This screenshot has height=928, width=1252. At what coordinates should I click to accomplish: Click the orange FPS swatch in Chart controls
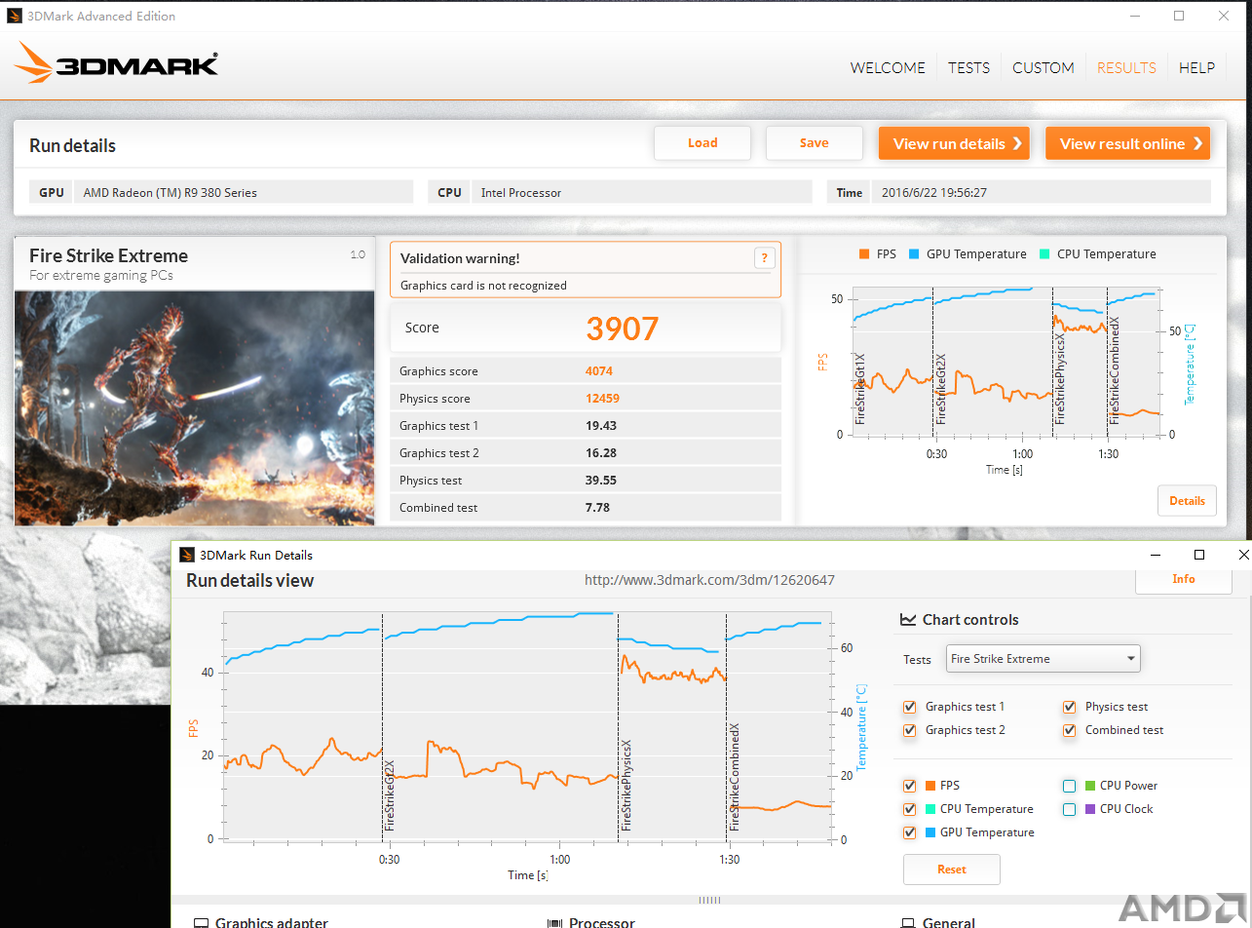[x=930, y=786]
